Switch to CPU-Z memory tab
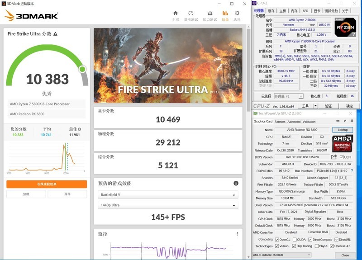This screenshot has height=260, width=362. tap(294, 10)
